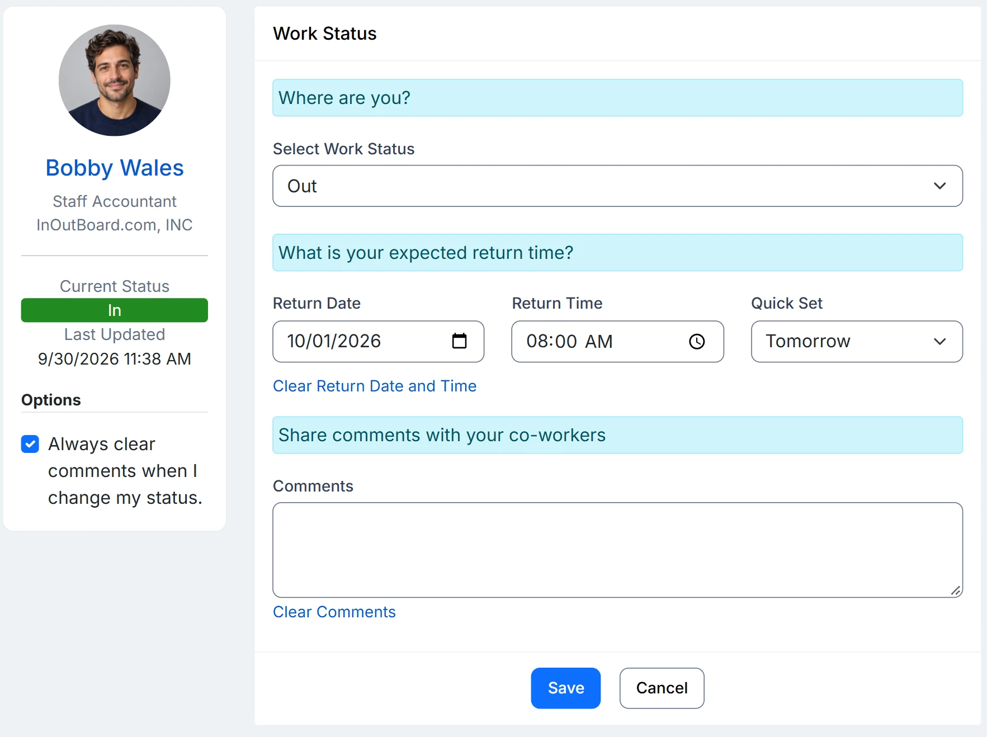Image resolution: width=987 pixels, height=737 pixels.
Task: Click the Last Updated label
Action: click(x=115, y=334)
